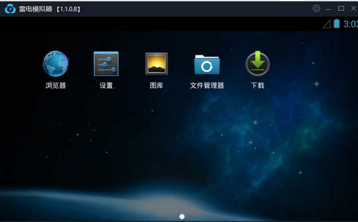Select the home screen page indicator dot
Viewport: 358px width, 222px height.
coord(182,216)
